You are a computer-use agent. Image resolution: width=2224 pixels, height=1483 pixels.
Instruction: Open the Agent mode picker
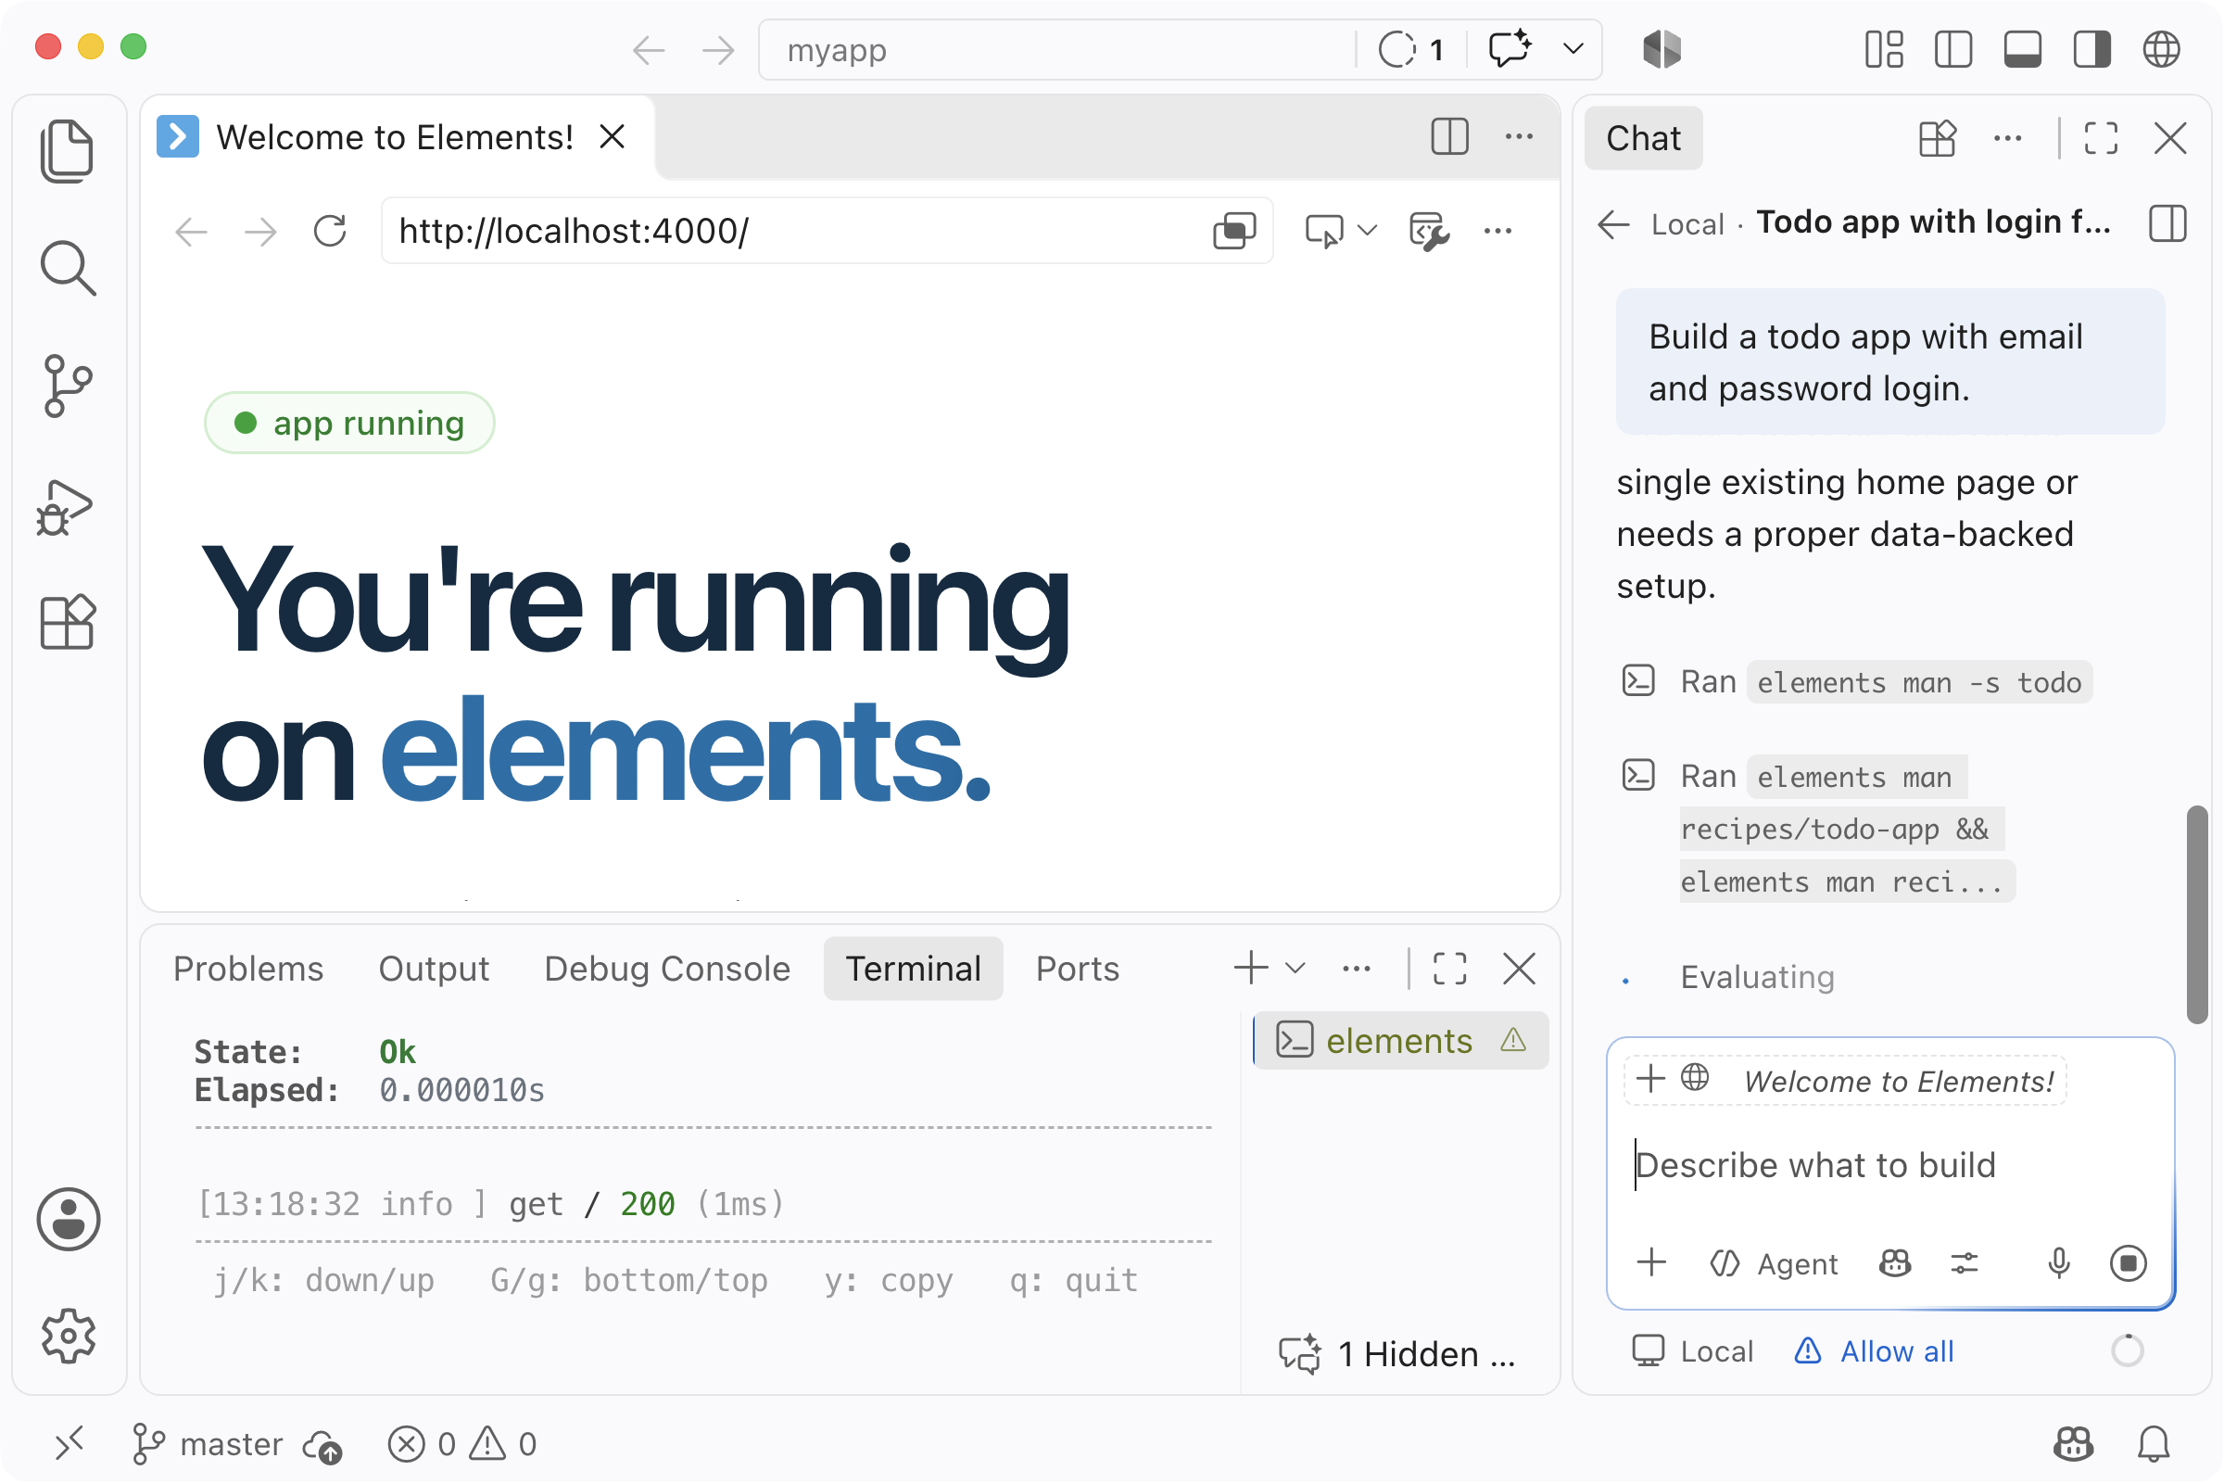[x=1774, y=1263]
